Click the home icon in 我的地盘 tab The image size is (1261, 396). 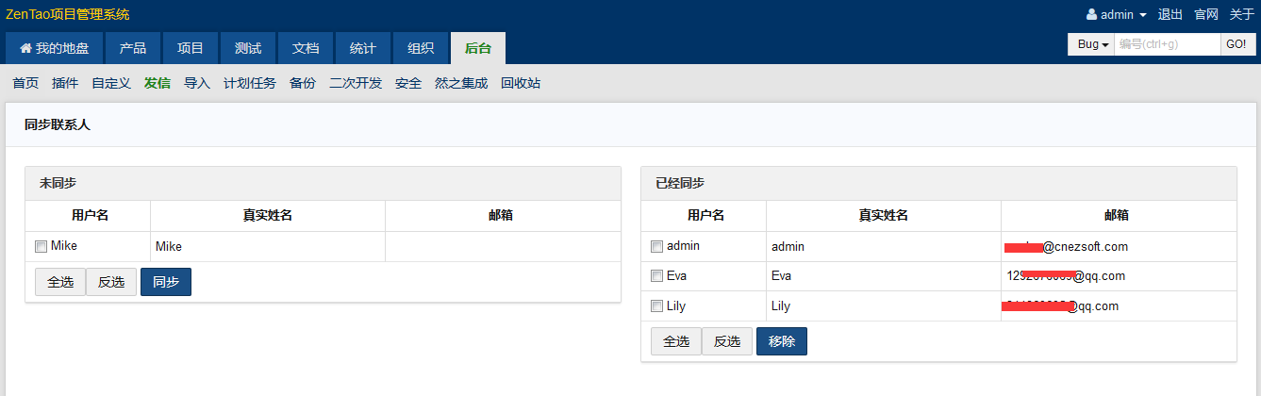pyautogui.click(x=25, y=49)
